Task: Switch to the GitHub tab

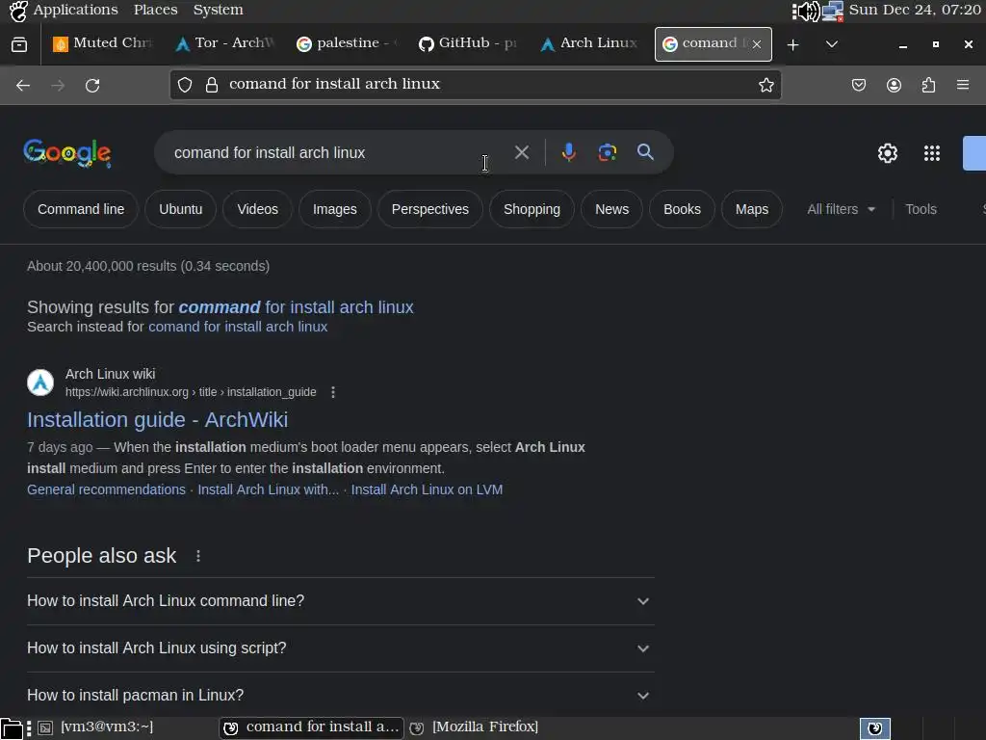Action: [468, 43]
